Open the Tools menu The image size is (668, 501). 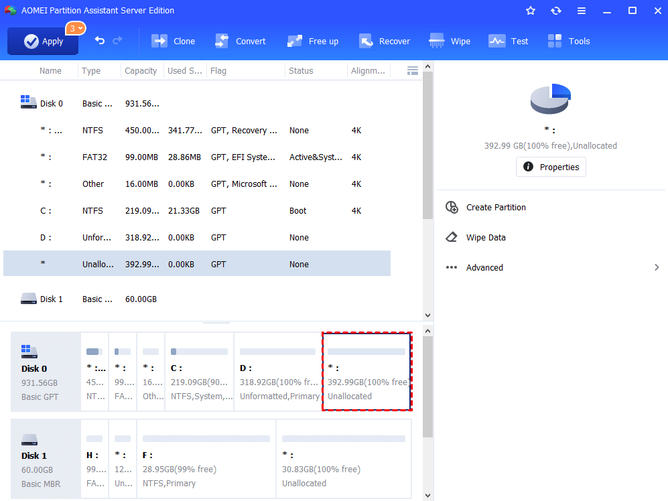[x=569, y=42]
